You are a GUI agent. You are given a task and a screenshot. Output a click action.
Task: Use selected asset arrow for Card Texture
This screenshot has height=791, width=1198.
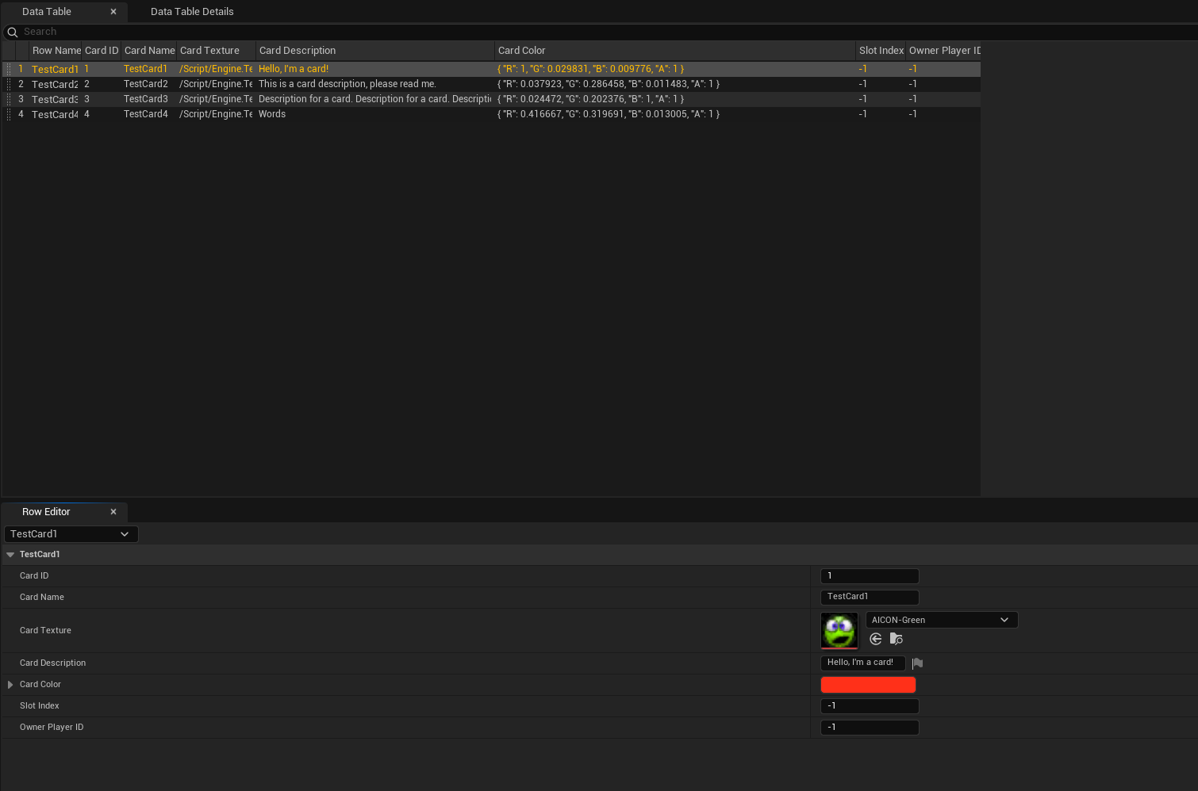tap(876, 639)
